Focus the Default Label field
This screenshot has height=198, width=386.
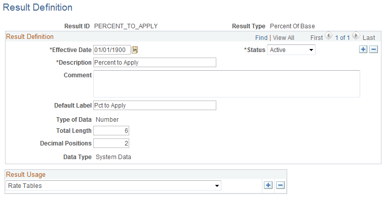(155, 105)
